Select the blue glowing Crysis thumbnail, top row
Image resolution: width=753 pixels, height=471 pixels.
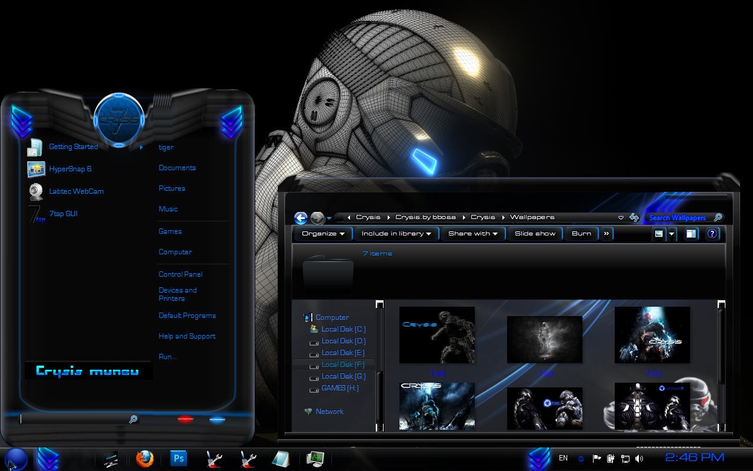(652, 335)
